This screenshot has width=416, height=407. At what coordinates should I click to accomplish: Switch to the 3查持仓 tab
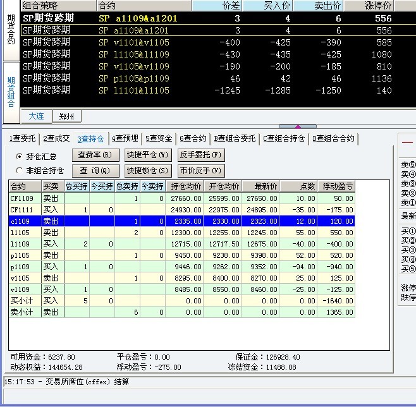pos(91,138)
